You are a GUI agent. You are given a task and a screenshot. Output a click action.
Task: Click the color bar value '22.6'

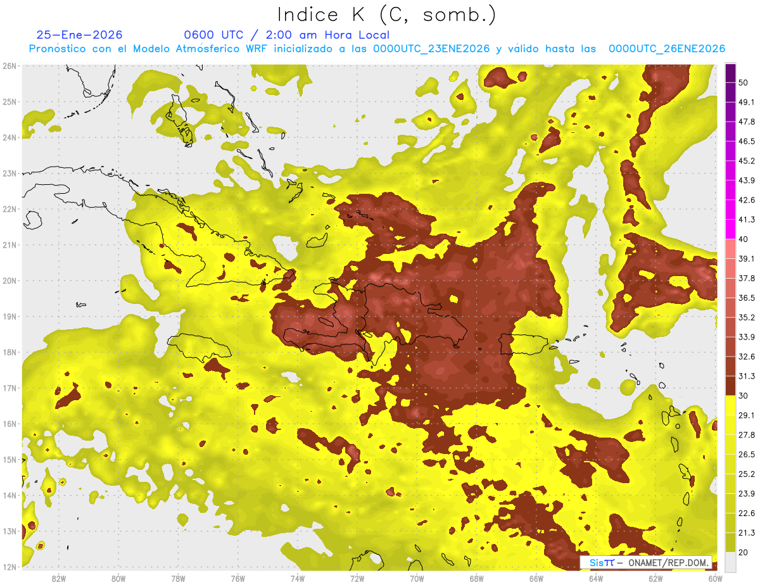click(x=747, y=513)
